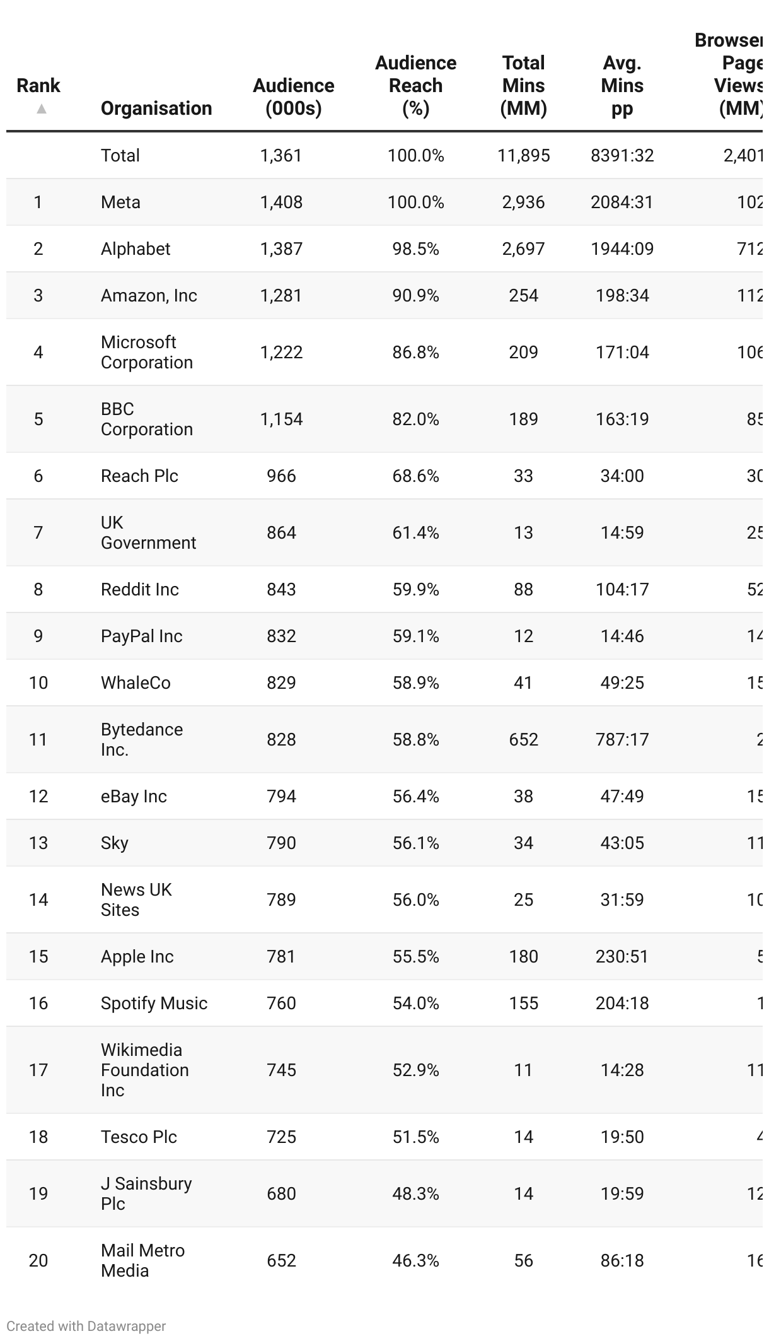Click the Audience Reach (%) header
Screen dimensions: 769x1341
(x=415, y=86)
